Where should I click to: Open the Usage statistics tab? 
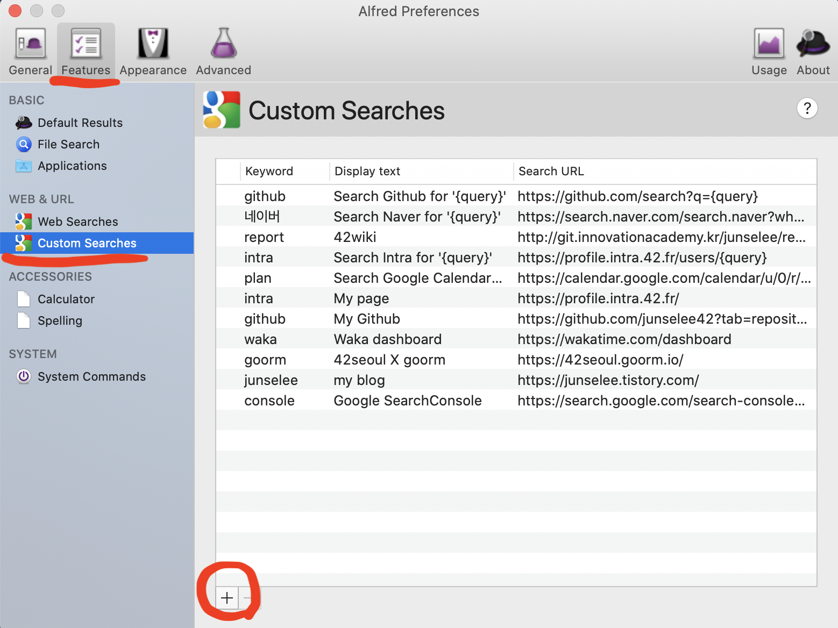(769, 52)
